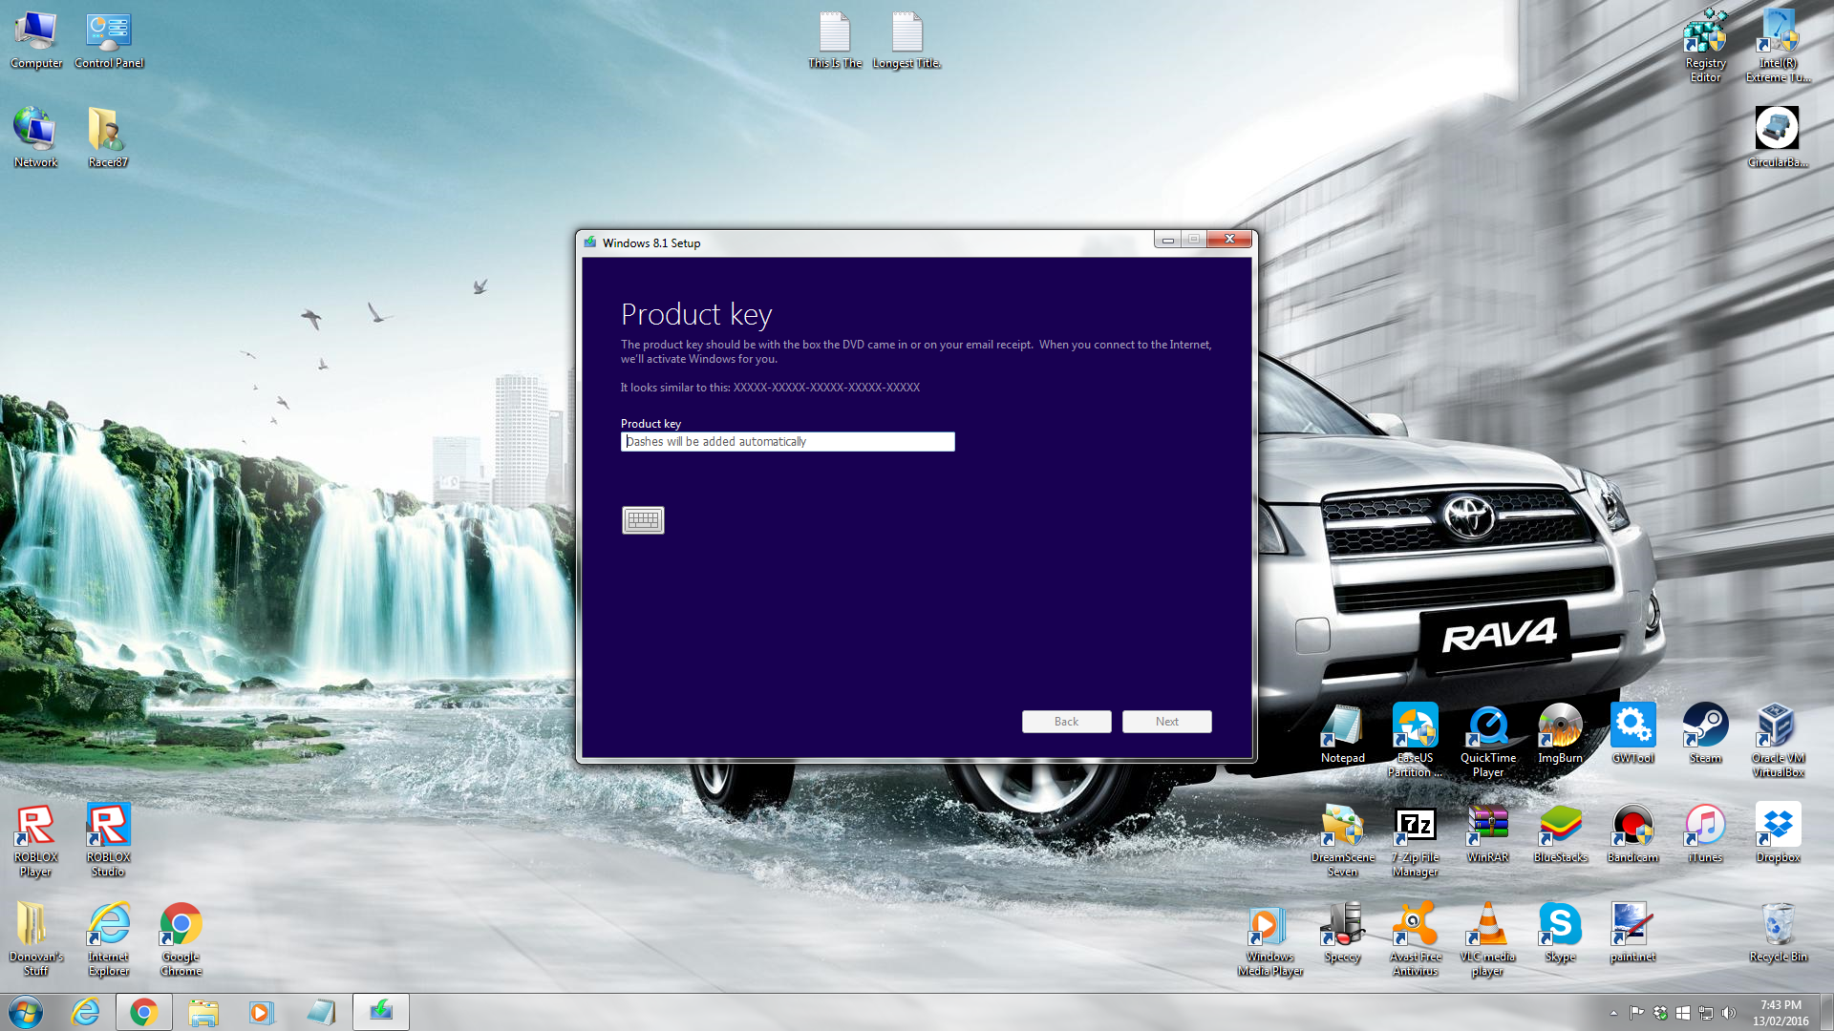Click the volume icon in system tray

(x=1728, y=1013)
